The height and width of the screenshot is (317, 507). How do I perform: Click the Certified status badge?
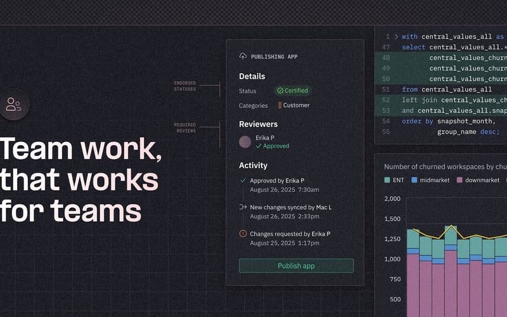(293, 91)
